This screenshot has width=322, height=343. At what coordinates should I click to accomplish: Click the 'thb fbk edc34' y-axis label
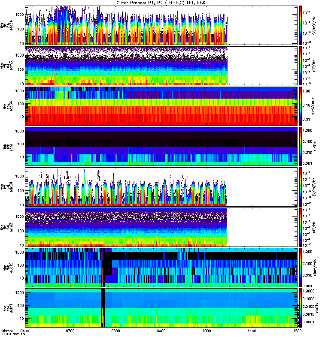click(8, 106)
